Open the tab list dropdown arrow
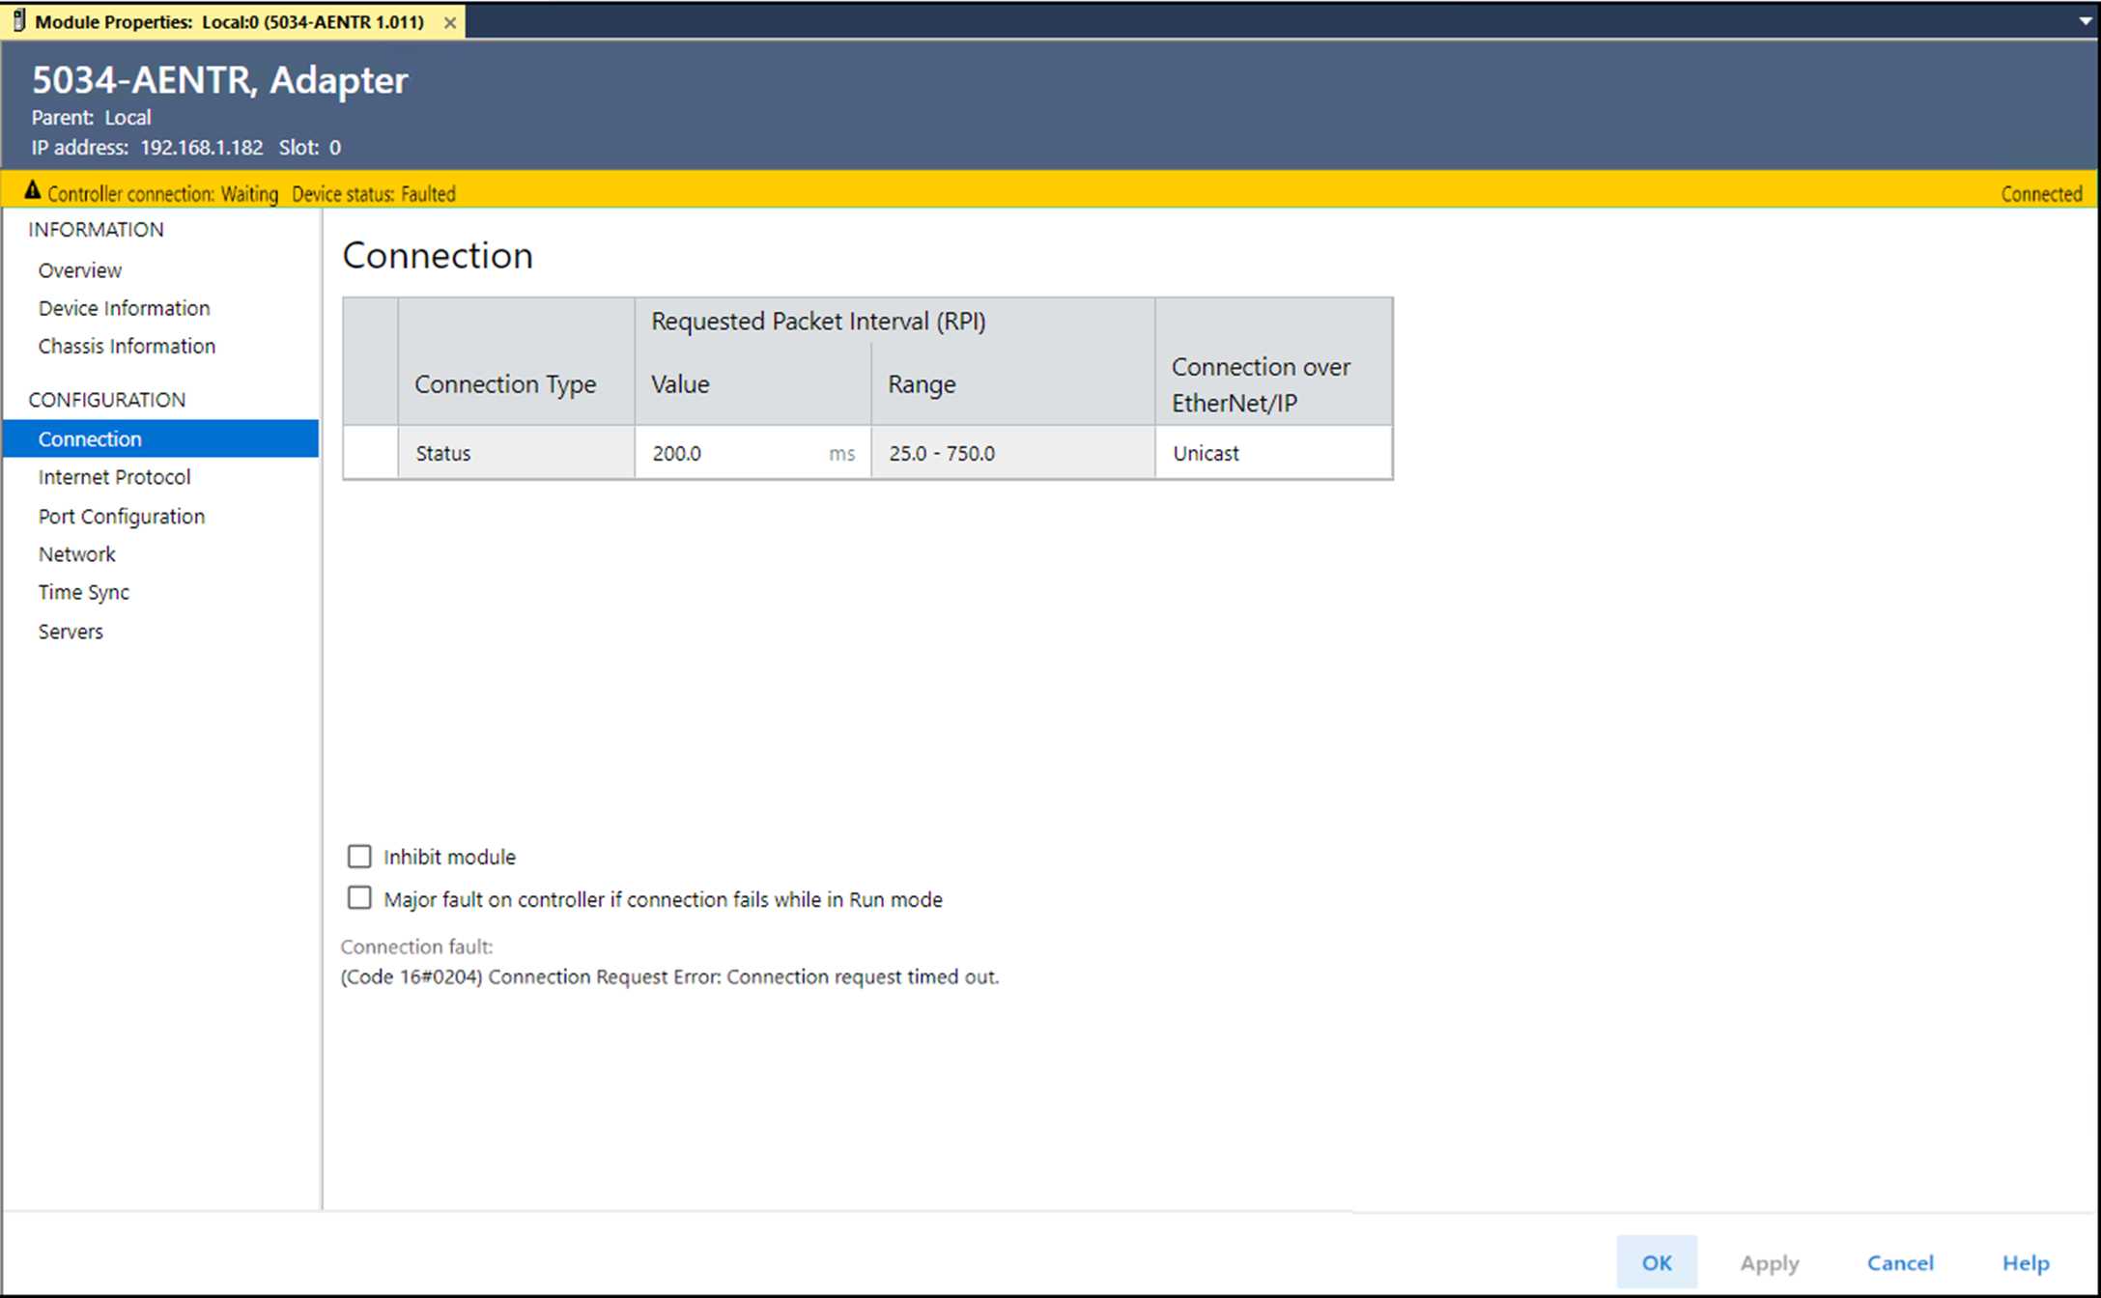The image size is (2101, 1298). pyautogui.click(x=2085, y=20)
